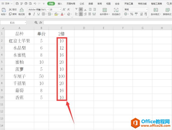Open the 文件 menu dropdown arrow
172x130 pixels.
pyautogui.click(x=12, y=4)
